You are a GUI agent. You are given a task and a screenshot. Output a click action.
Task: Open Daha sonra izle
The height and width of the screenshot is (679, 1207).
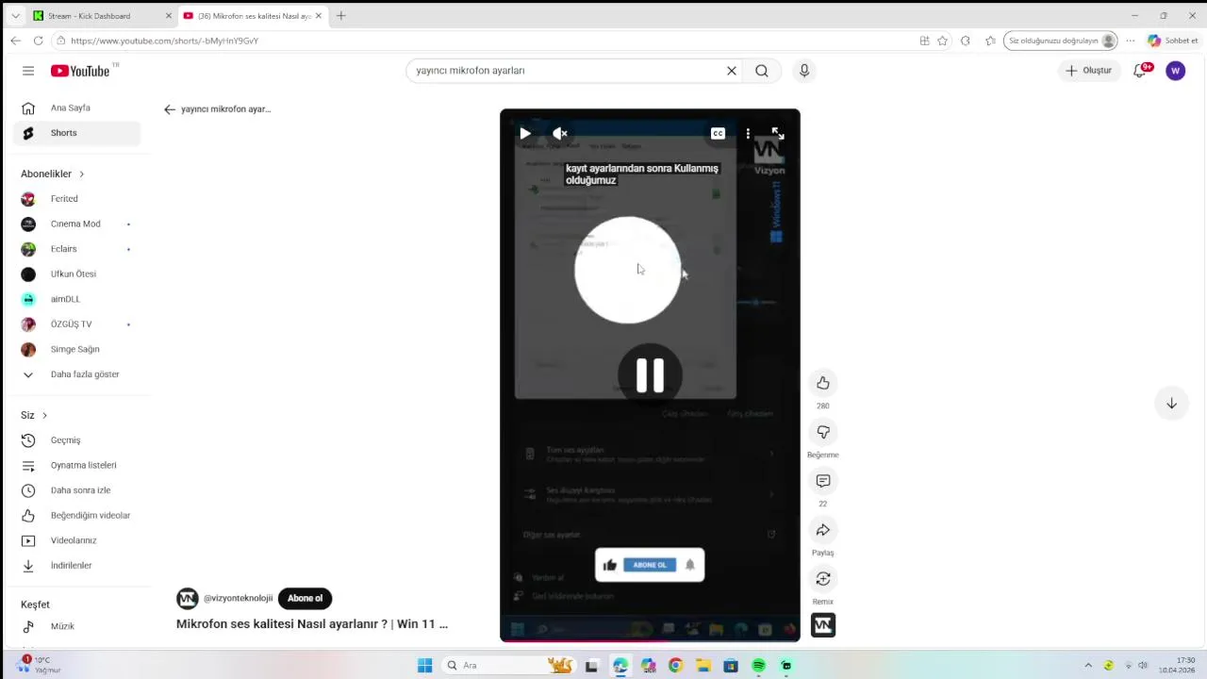click(77, 490)
